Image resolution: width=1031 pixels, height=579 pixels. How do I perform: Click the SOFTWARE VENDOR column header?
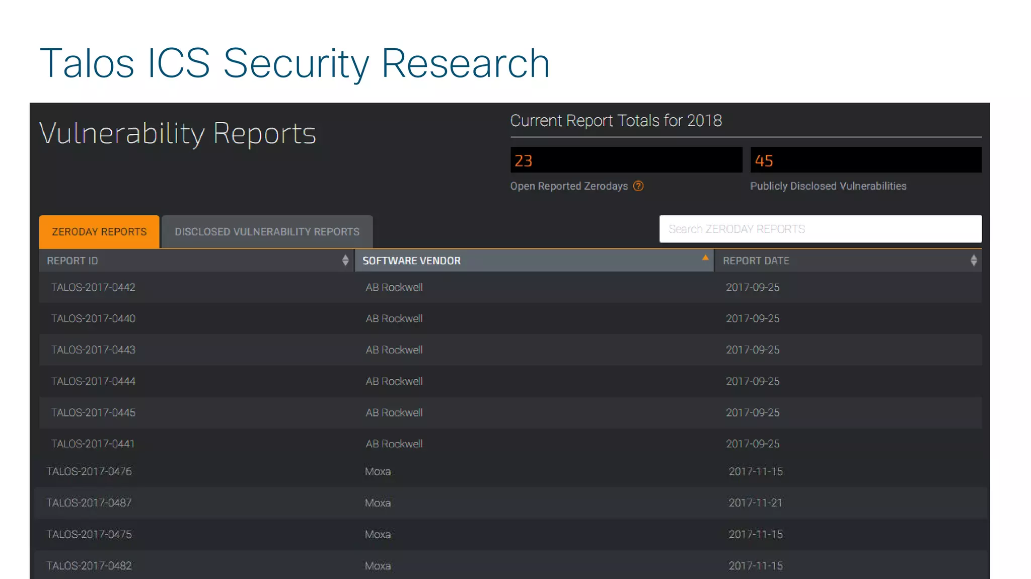coord(535,261)
